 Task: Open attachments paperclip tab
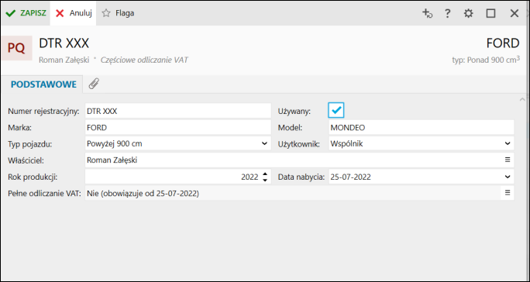[x=94, y=84]
